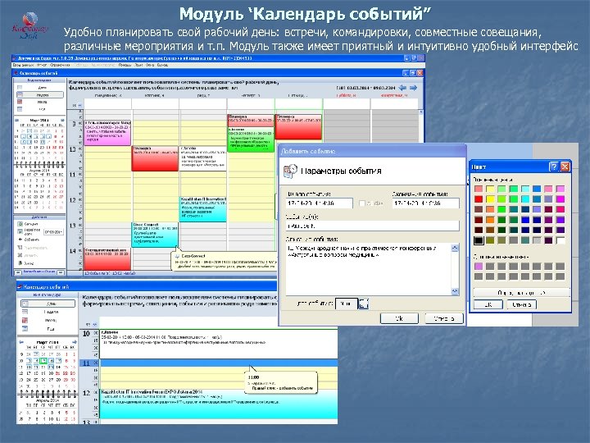Open cyan Tuesday 13:00 Cisco Connect event

(x=155, y=235)
